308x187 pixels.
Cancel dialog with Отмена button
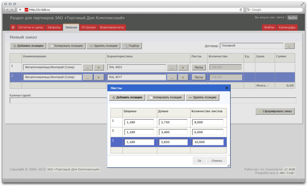coord(217,161)
